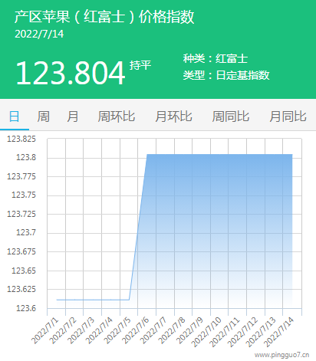
Task: Select the 日 daily tab
Action: pyautogui.click(x=15, y=117)
